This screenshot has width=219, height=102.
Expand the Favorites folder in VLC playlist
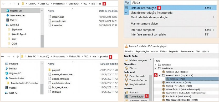(x=155, y=65)
